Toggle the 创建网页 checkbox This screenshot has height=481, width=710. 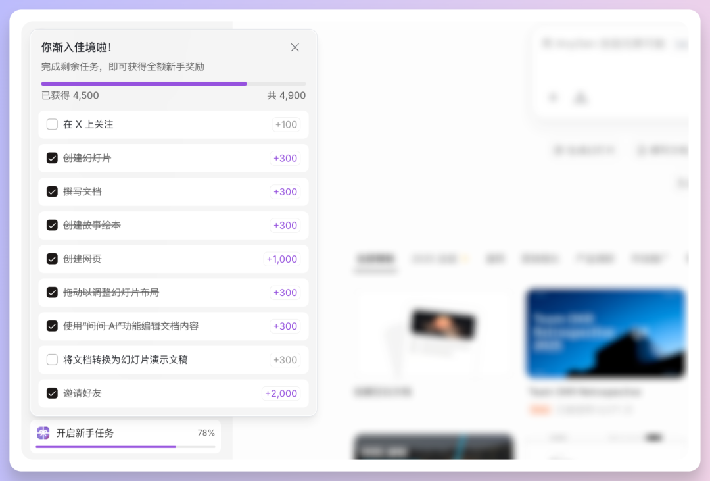click(x=52, y=259)
